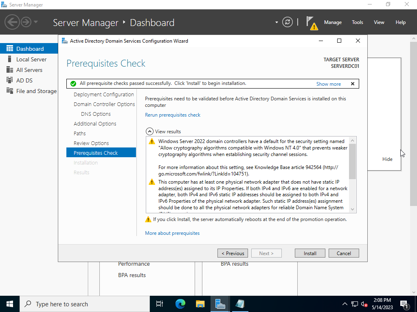The width and height of the screenshot is (417, 312).
Task: Collapse the View results section
Action: pyautogui.click(x=149, y=132)
